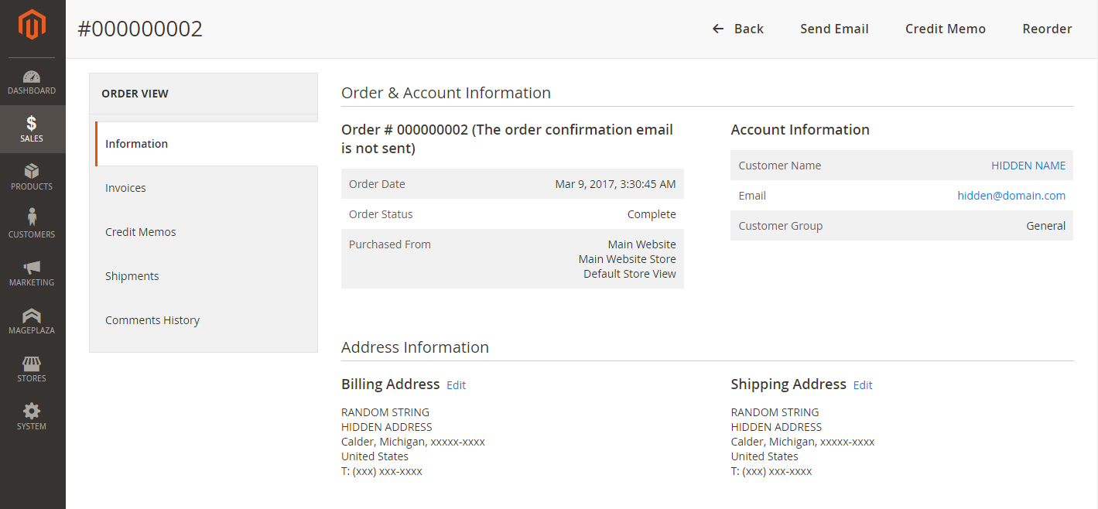1098x509 pixels.
Task: Open the HIDDEN NAME customer link
Action: click(1028, 166)
